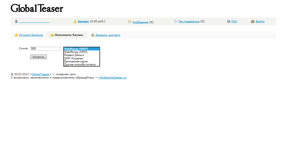Viewport: 287px width, 142px height.
Task: Click the coins icon beside Пополнить баланс
Action: (52, 35)
